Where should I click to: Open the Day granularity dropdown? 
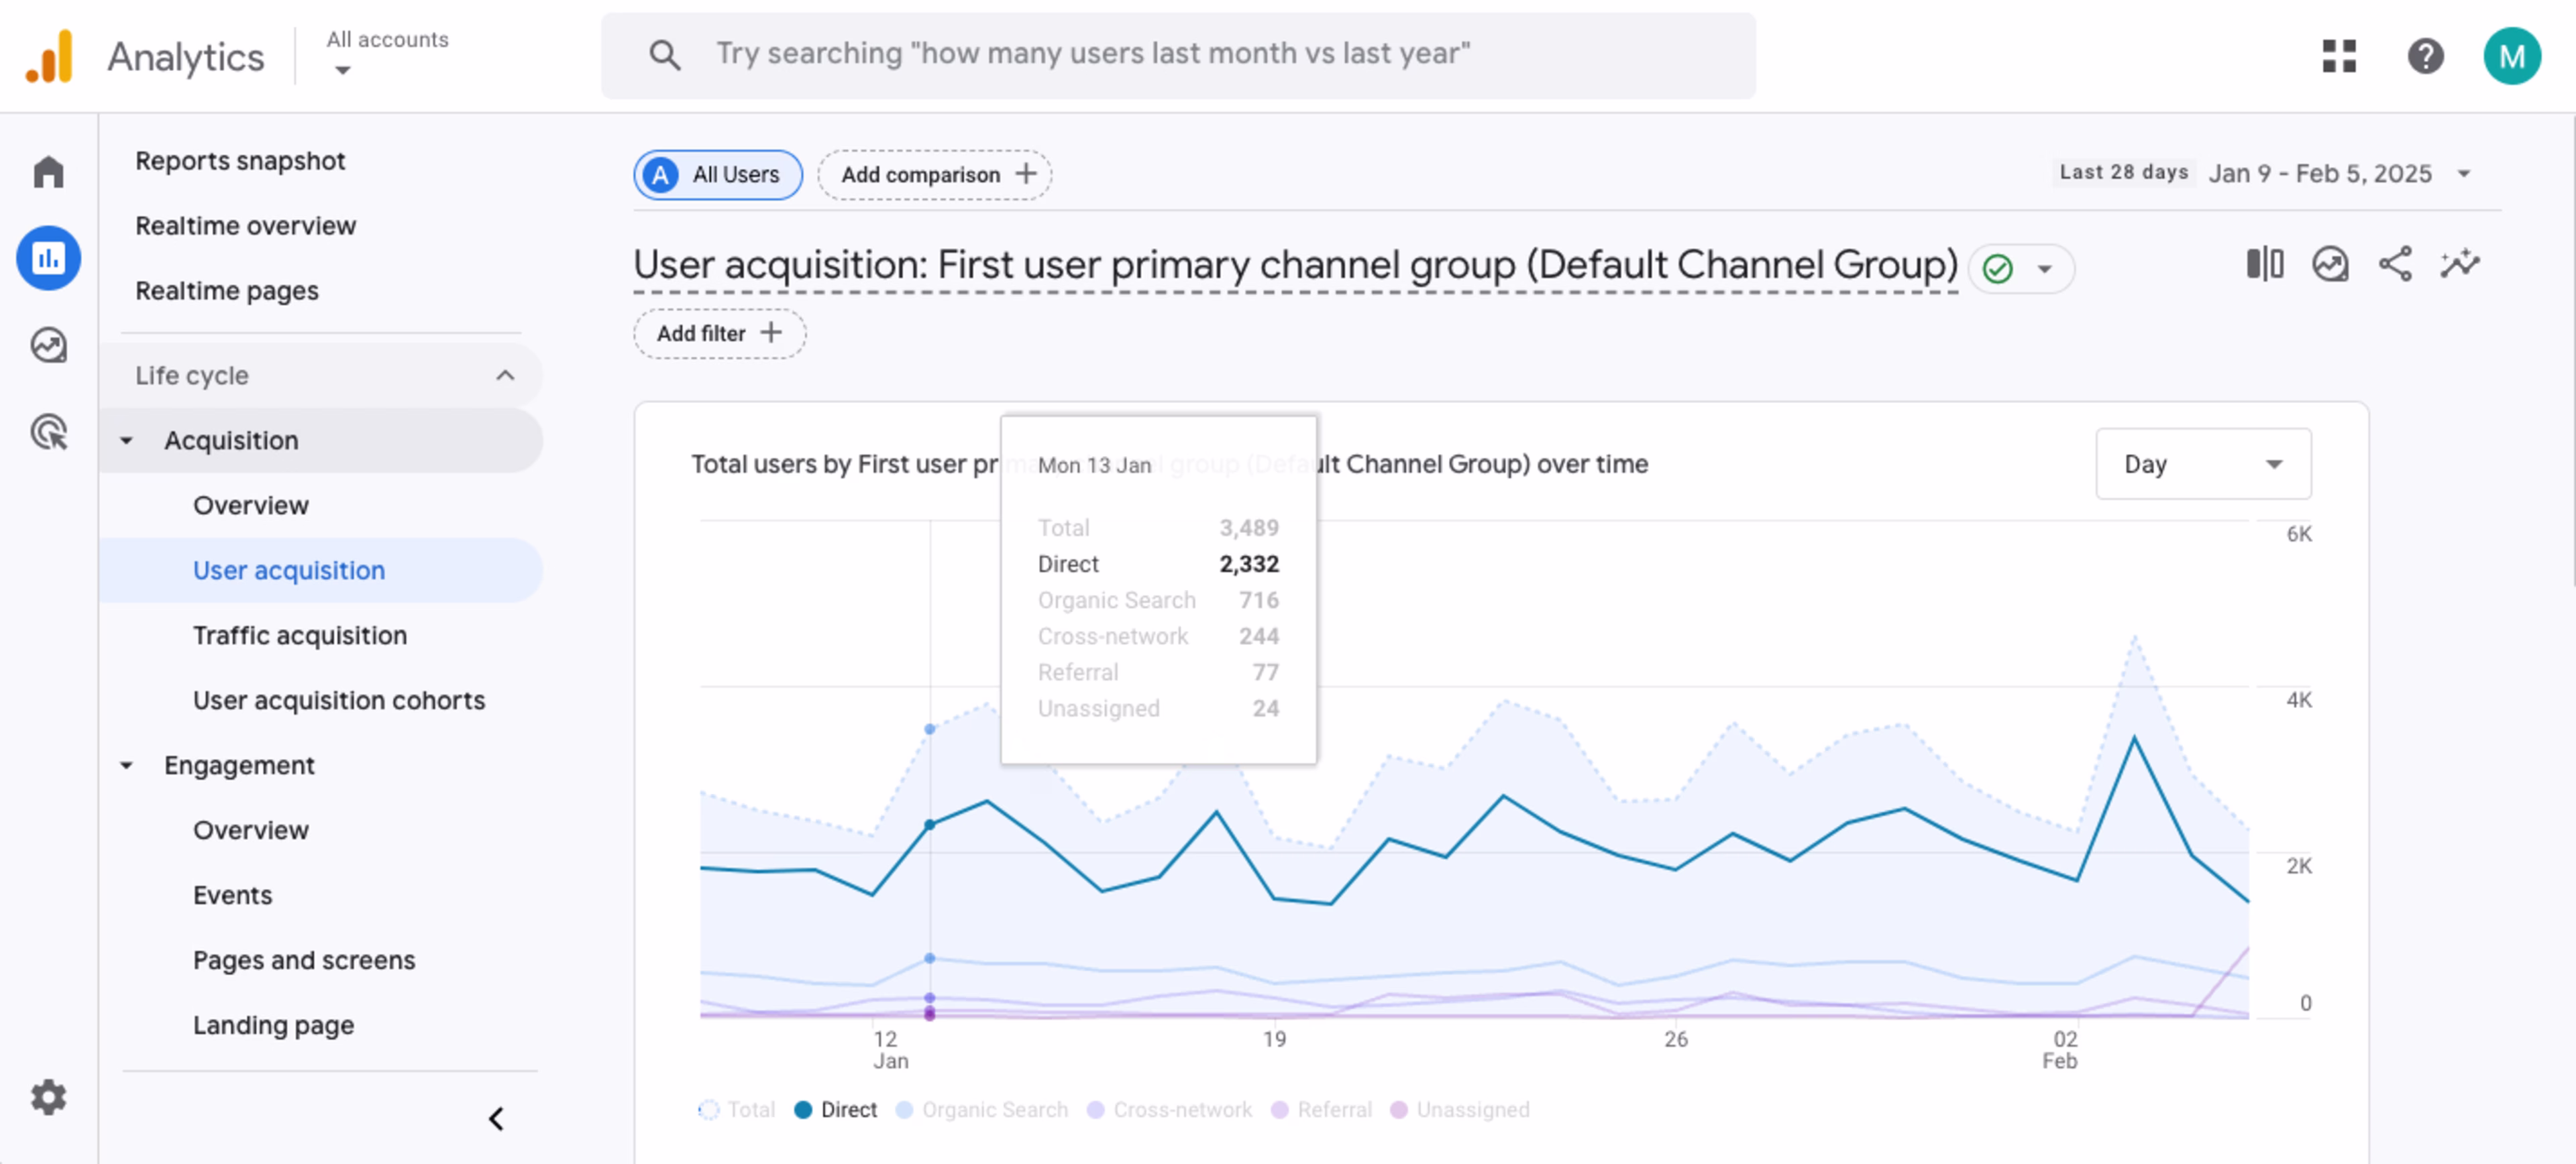2203,463
